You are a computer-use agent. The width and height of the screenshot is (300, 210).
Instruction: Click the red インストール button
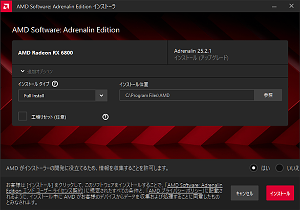point(280,193)
